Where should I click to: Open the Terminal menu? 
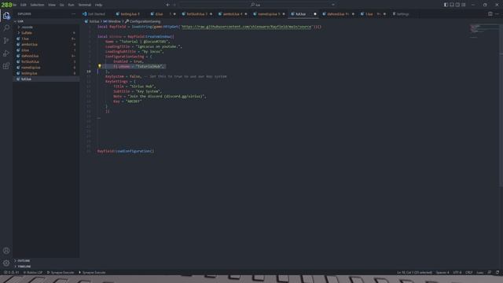pos(85,5)
